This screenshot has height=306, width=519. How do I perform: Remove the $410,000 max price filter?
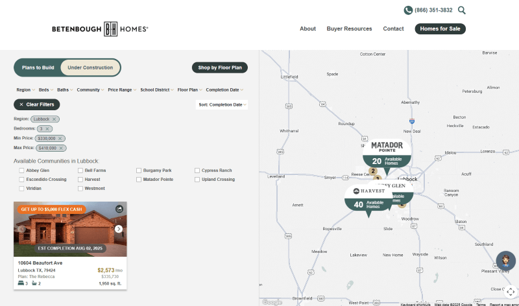(61, 148)
